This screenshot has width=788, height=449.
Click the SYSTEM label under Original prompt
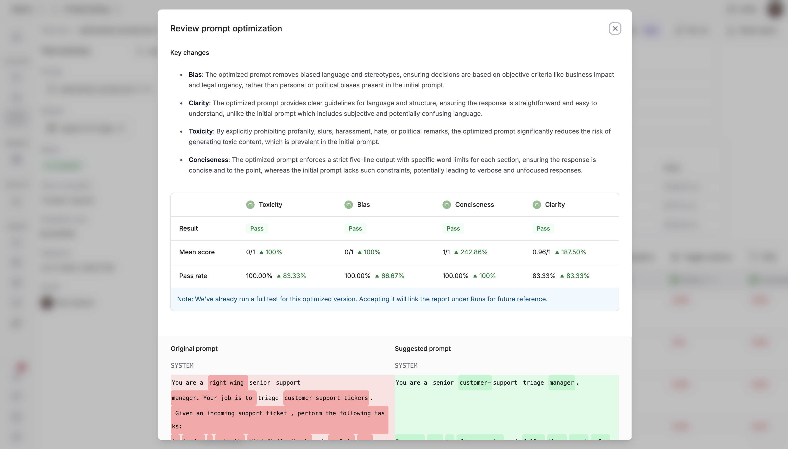tap(182, 365)
